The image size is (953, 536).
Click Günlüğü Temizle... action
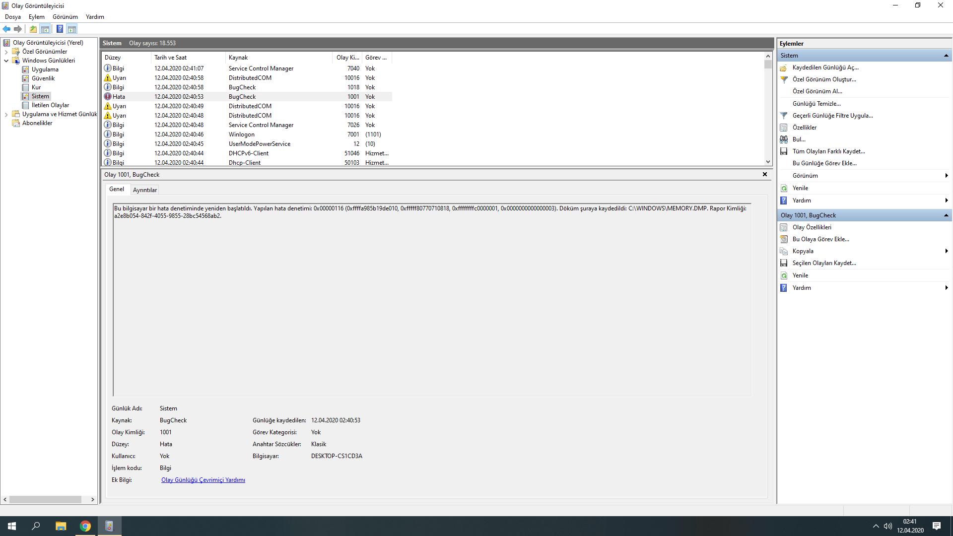point(817,104)
